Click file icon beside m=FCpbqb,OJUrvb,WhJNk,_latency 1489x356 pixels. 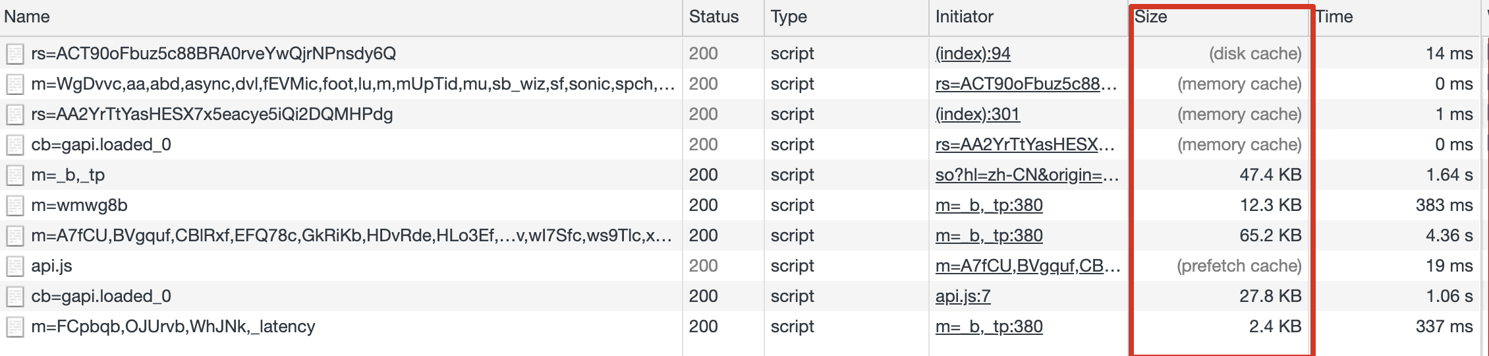click(x=15, y=327)
